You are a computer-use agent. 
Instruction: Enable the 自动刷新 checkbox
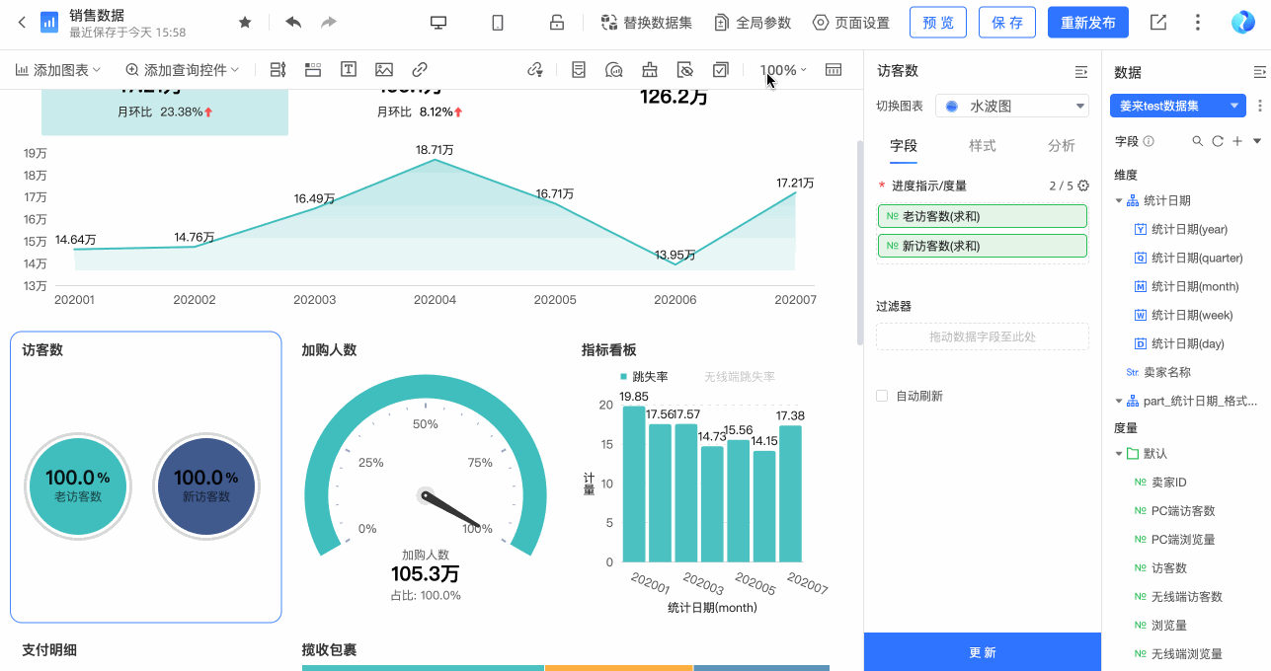(882, 396)
